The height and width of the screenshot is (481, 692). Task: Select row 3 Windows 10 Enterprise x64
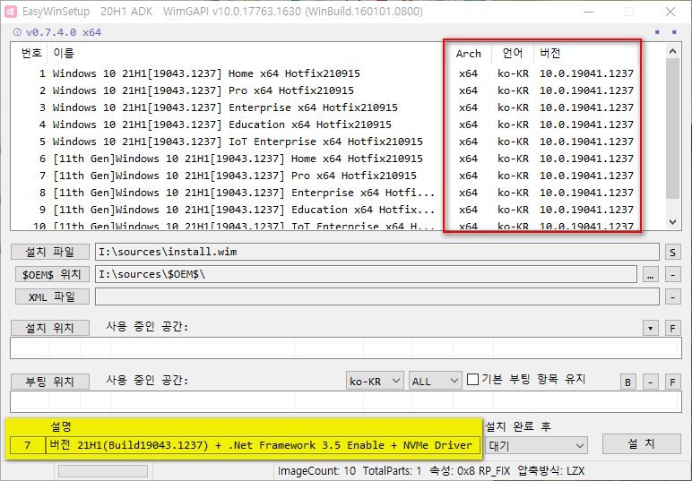coord(326,107)
